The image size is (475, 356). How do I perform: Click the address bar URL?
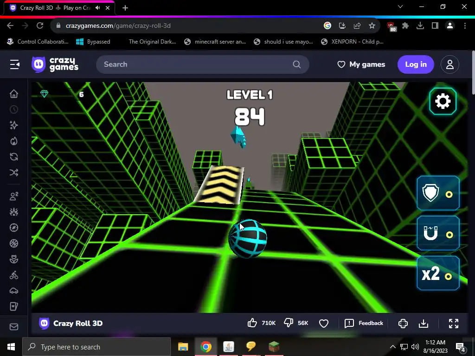(x=118, y=26)
